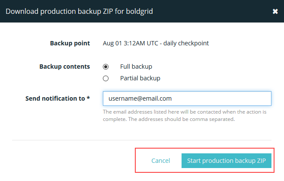Click the 'Backup point' label
Screen dimensions: 284x181
(70, 43)
